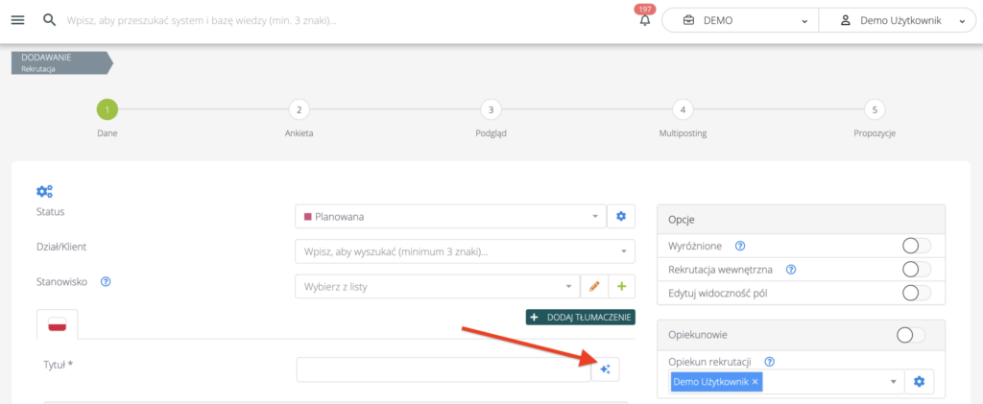
Task: Go to step 2 Ankieta
Action: click(299, 109)
